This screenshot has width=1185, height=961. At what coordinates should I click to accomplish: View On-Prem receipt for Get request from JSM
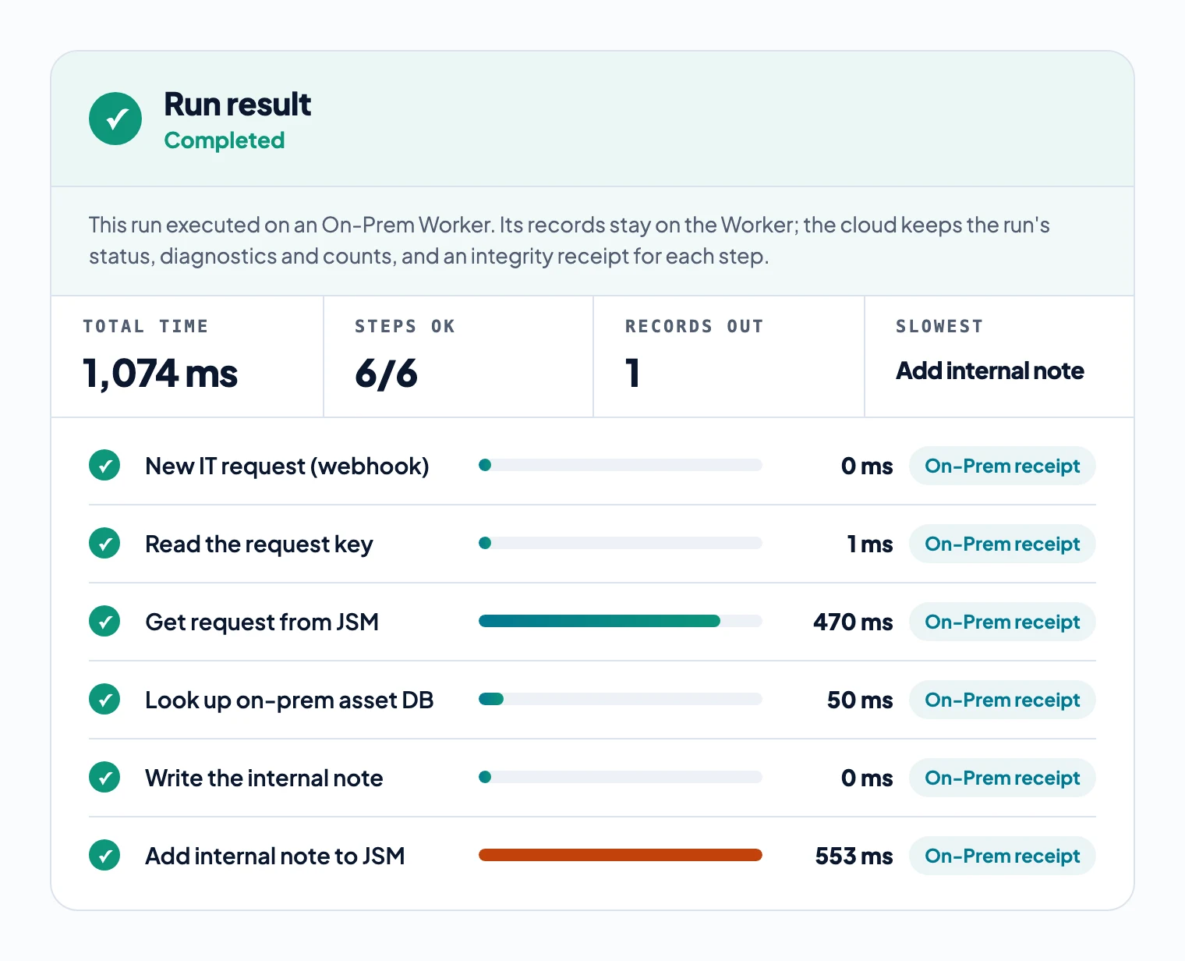pos(1003,622)
